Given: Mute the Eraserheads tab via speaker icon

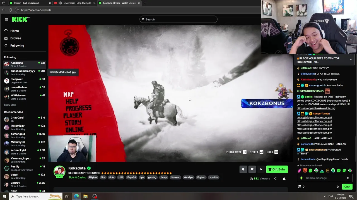Looking at the screenshot, I should (60, 3).
